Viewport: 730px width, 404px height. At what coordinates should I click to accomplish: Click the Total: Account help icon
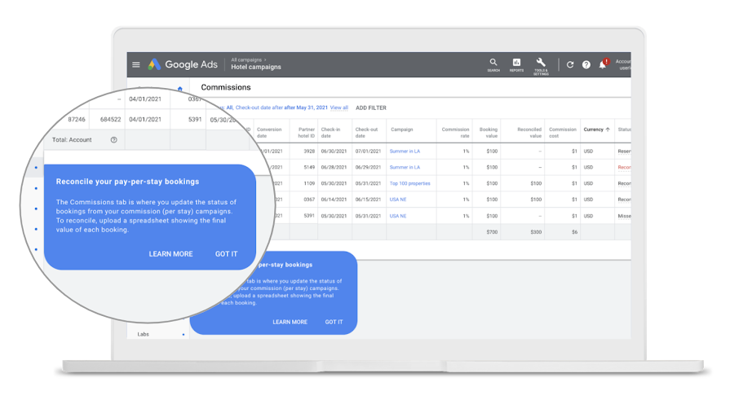click(113, 139)
